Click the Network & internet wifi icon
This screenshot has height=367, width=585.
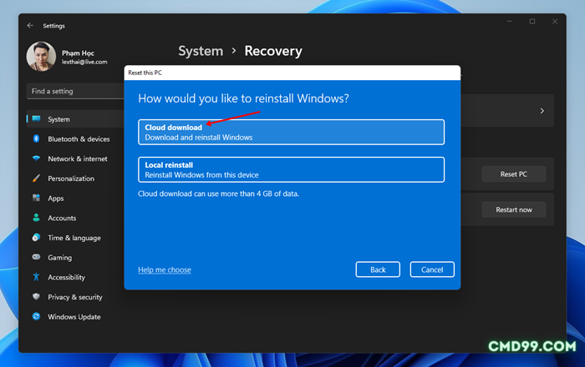pyautogui.click(x=36, y=158)
